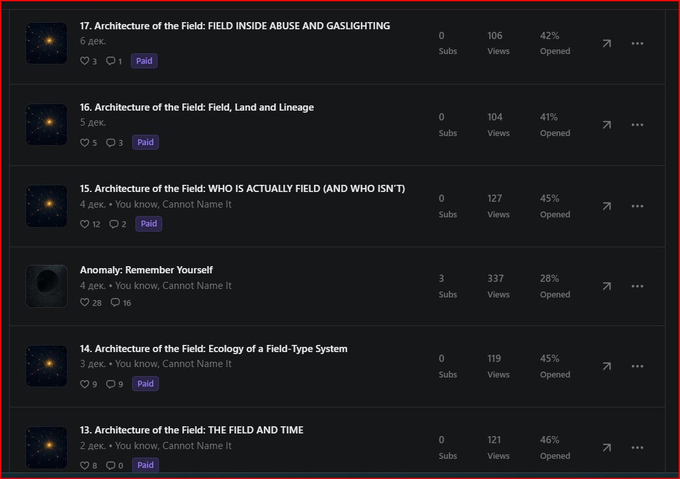Share the "THE FIELD AND TIME" episode
The height and width of the screenshot is (479, 680).
[606, 447]
